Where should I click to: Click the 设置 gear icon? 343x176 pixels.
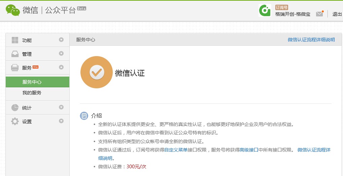(15, 122)
